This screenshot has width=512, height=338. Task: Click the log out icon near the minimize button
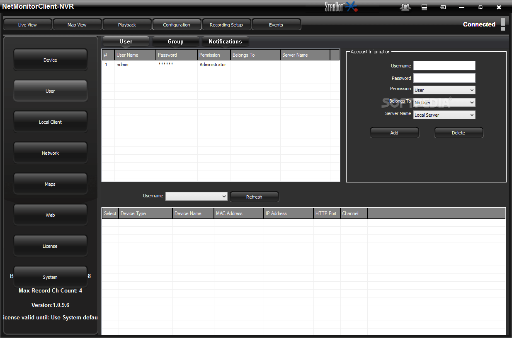pos(443,7)
